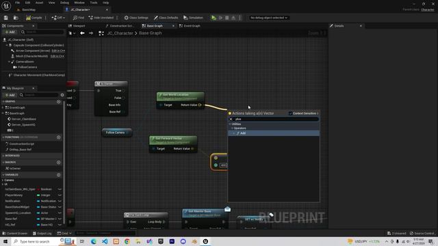Screen dimensions: 438x246
Task: Open Class Defaults
Action: 166,18
